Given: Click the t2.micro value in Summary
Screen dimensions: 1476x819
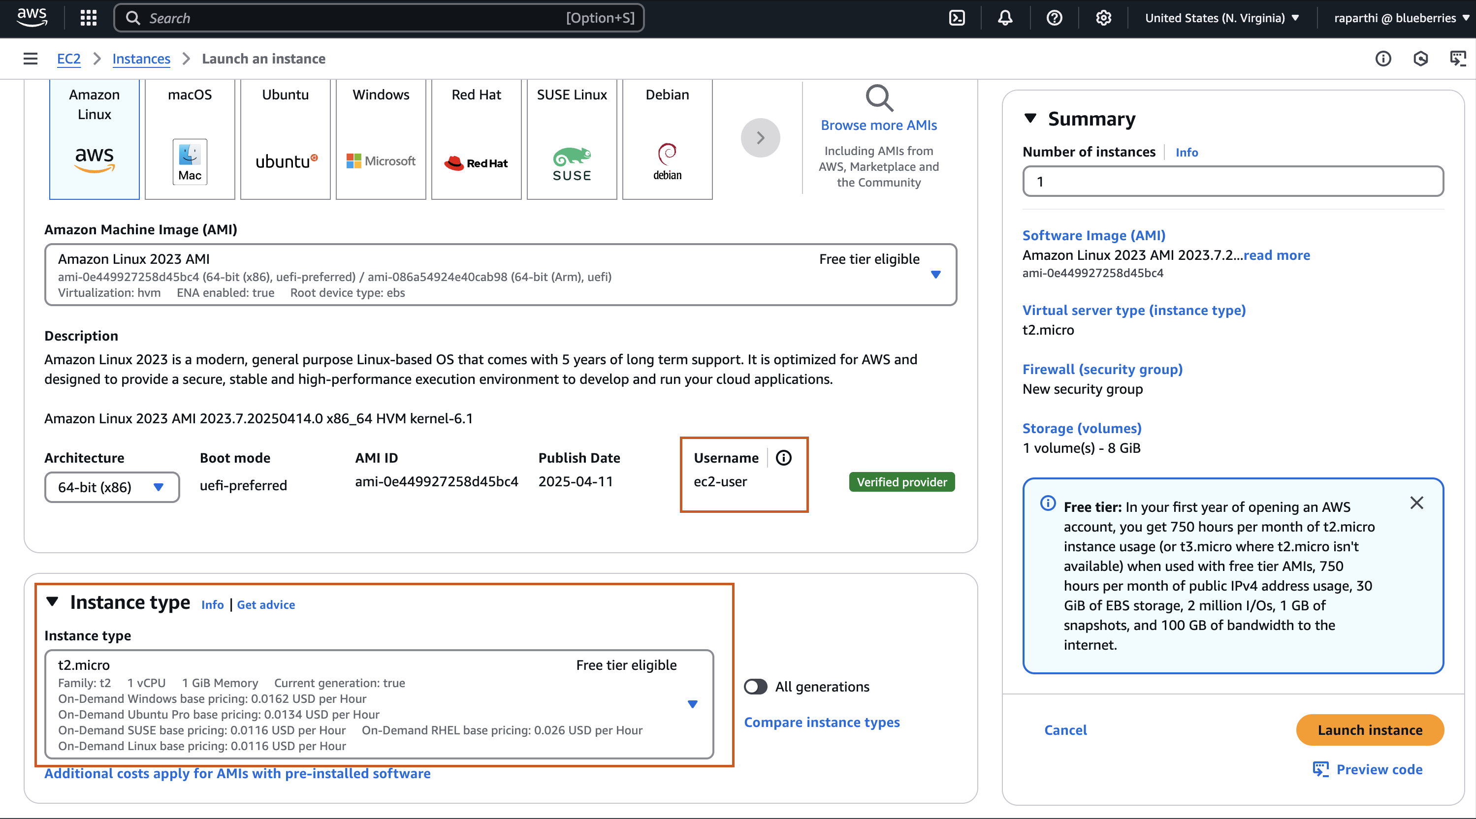Looking at the screenshot, I should click(1049, 330).
